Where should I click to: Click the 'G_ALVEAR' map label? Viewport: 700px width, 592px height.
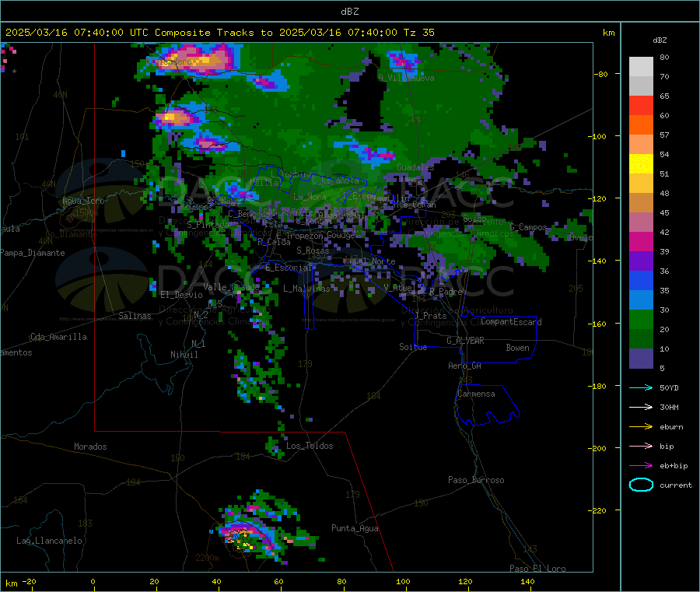[465, 341]
